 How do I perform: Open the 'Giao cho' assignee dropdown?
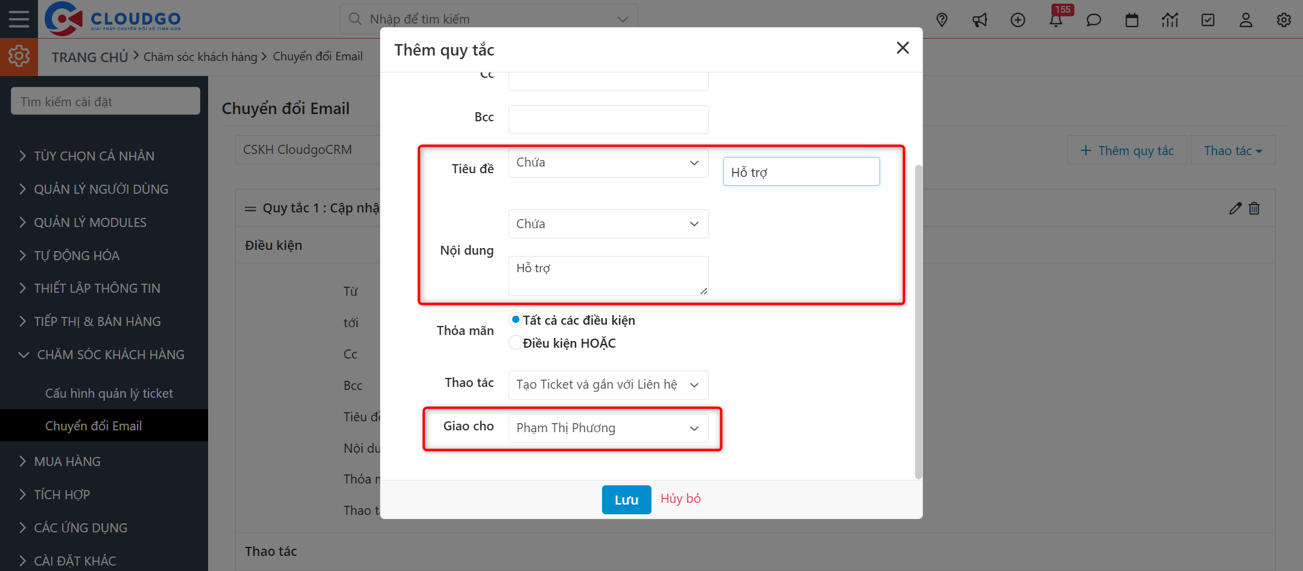pos(607,428)
